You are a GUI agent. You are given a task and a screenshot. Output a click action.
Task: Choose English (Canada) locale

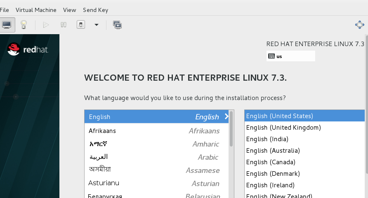coord(304,162)
